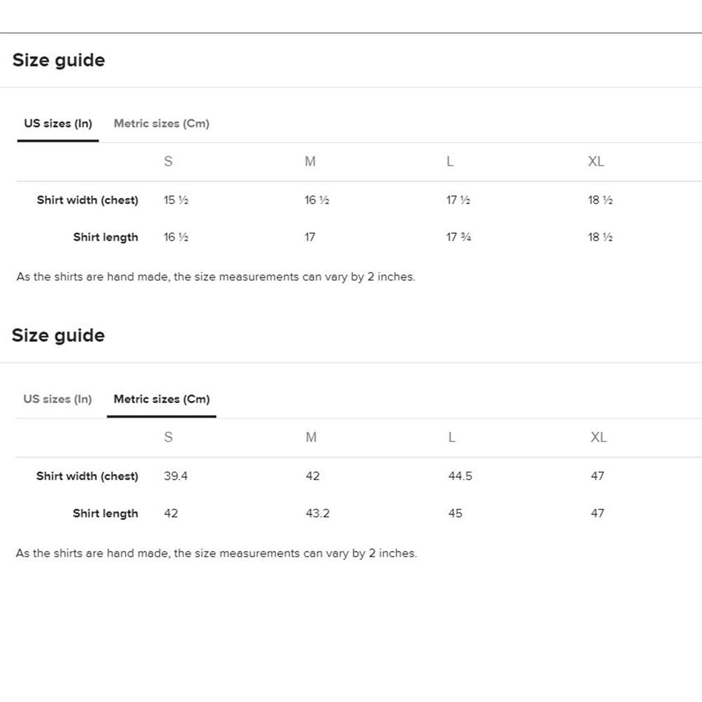The height and width of the screenshot is (702, 702).
Task: Click the 43.2 shirt length value
Action: (x=317, y=513)
